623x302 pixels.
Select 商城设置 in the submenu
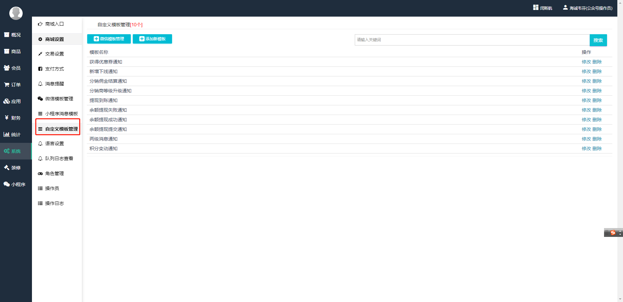click(57, 39)
